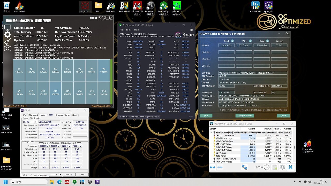Image resolution: width=331 pixels, height=186 pixels.
Task: Open the CPU-Z Tools dropdown arrow
Action: tap(60, 175)
